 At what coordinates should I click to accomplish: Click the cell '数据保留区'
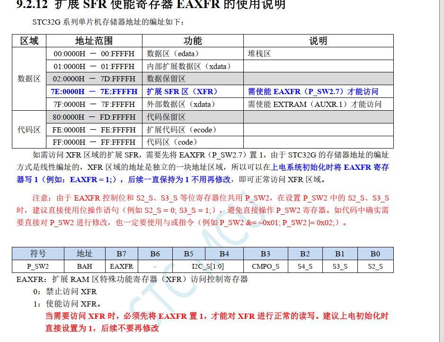[193, 79]
